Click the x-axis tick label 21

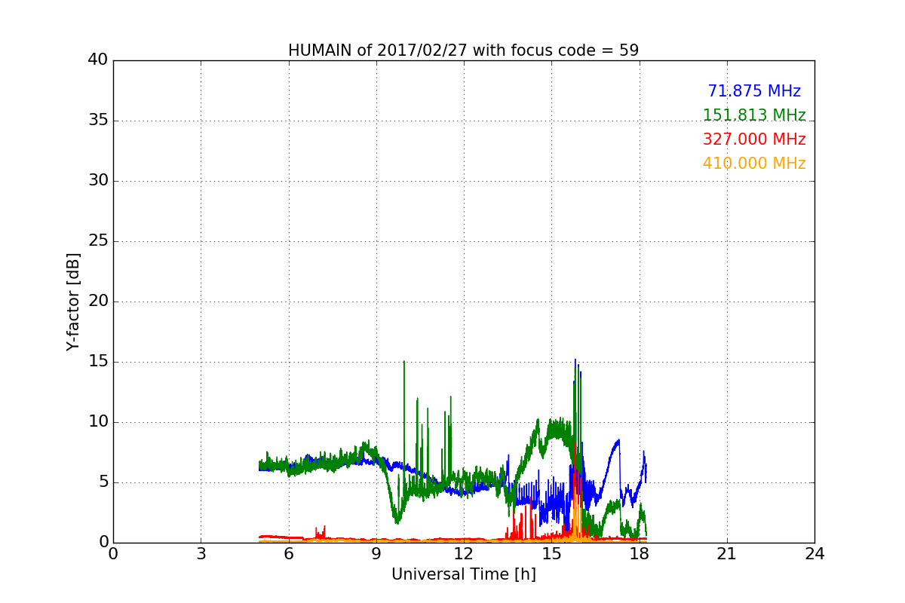pos(726,554)
